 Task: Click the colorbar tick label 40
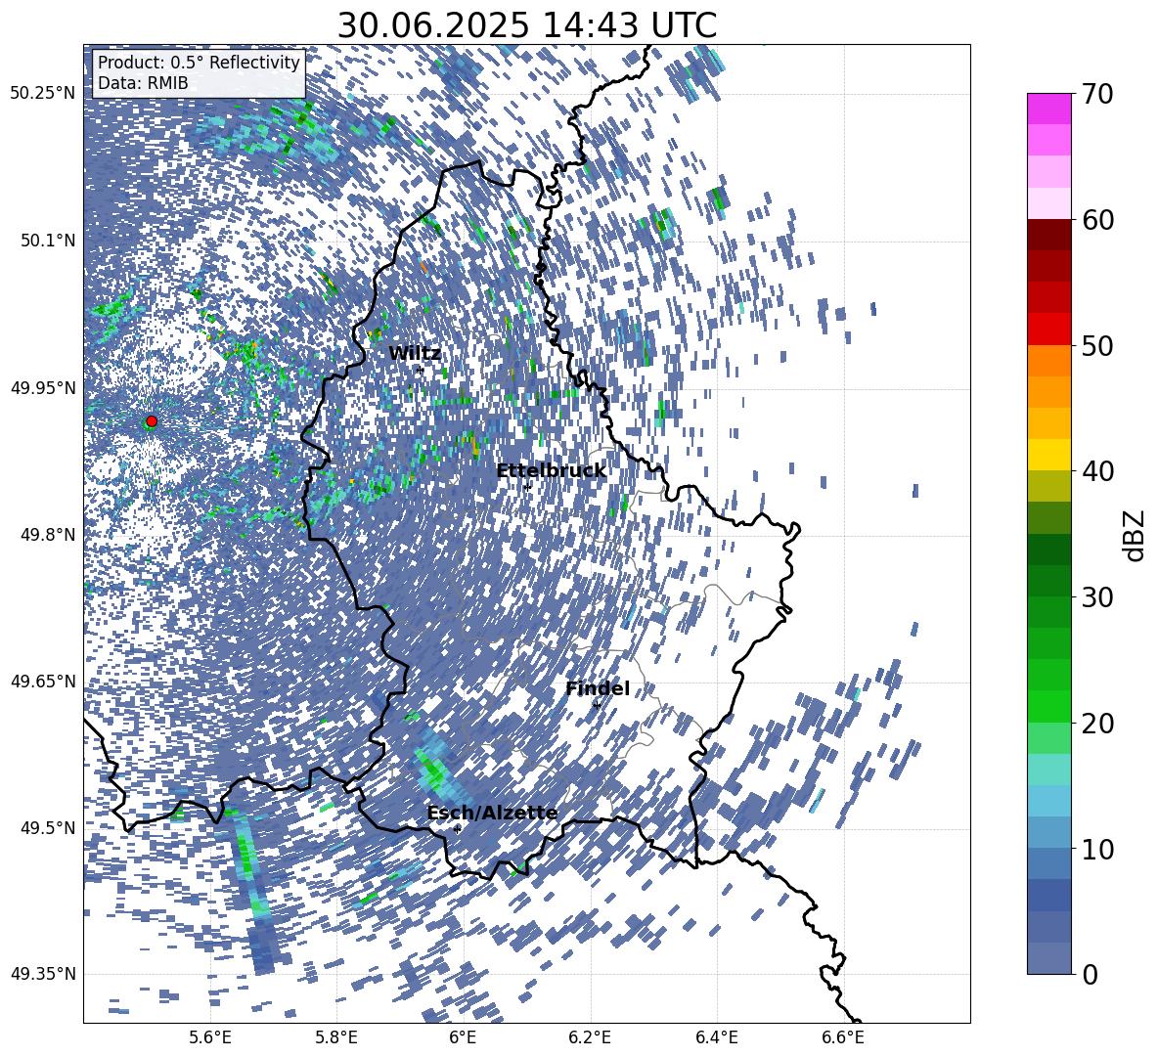(x=1096, y=471)
